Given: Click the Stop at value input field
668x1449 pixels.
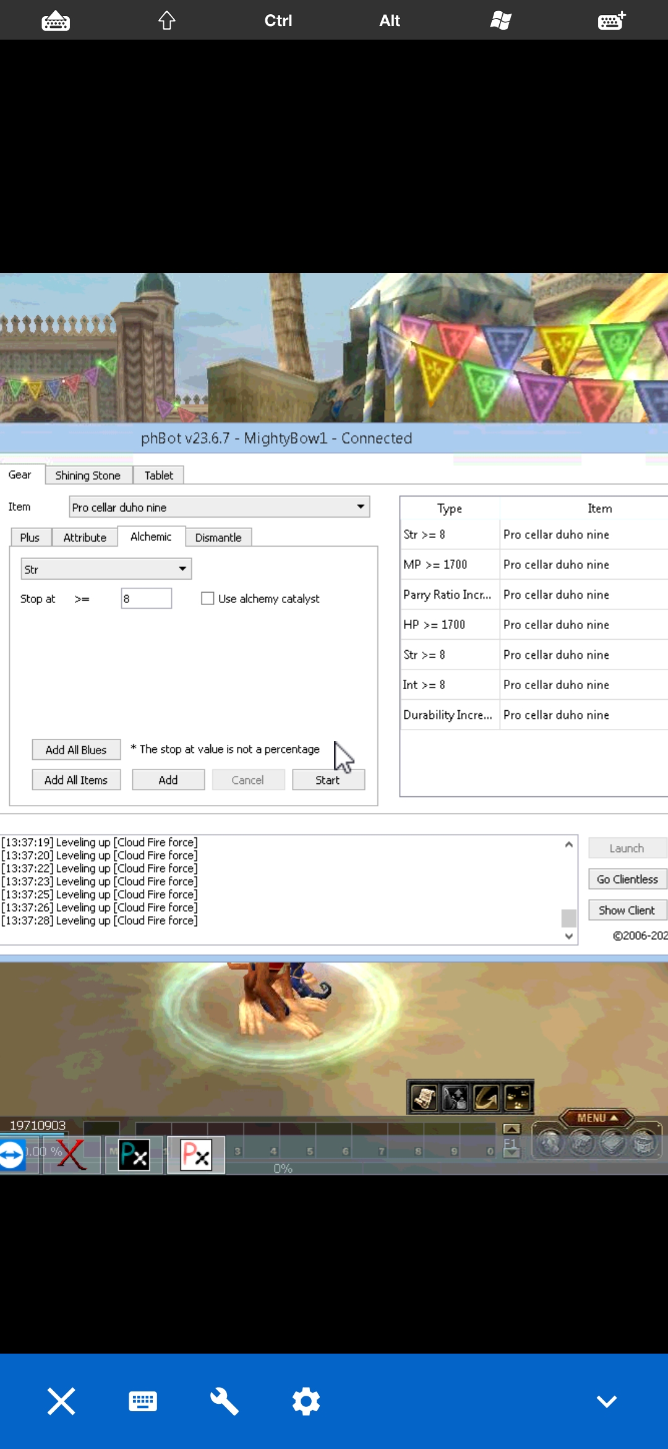Looking at the screenshot, I should coord(146,598).
